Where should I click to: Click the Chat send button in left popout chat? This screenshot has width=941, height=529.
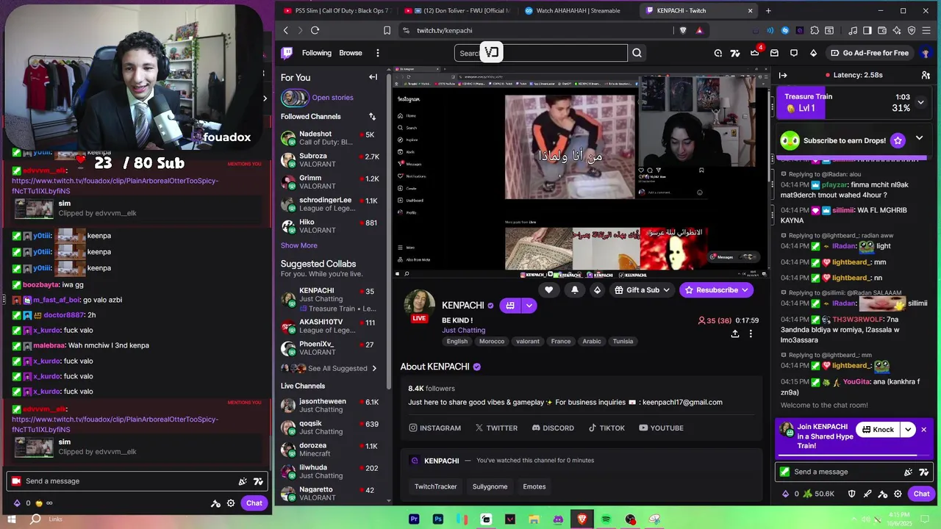point(254,503)
